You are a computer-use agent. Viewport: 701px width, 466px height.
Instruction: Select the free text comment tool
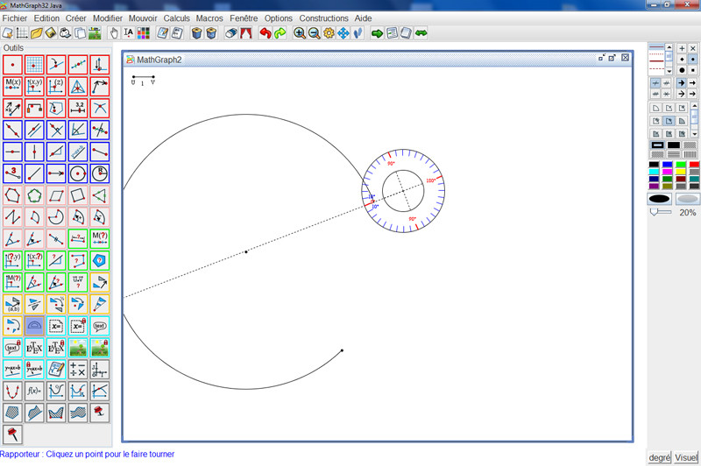pyautogui.click(x=100, y=326)
